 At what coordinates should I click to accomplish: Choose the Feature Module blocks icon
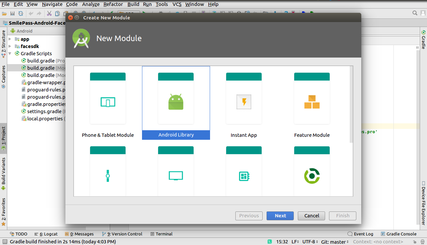tap(312, 102)
